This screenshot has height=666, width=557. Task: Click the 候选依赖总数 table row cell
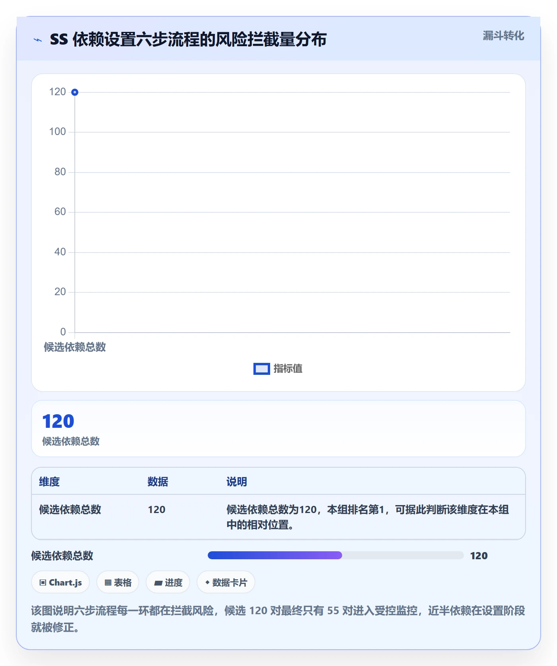coord(70,509)
